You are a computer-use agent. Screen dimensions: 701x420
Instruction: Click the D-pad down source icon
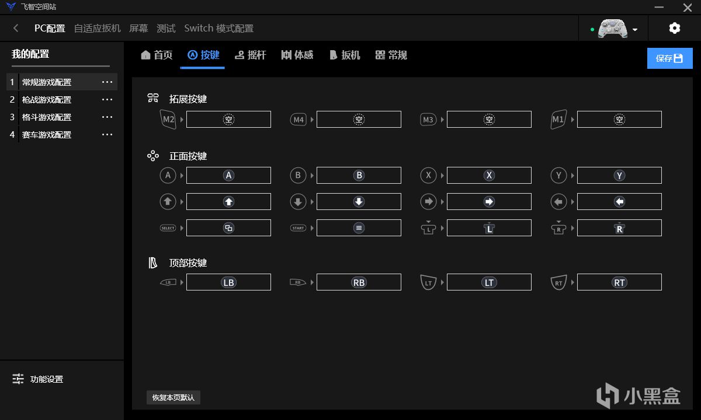299,201
